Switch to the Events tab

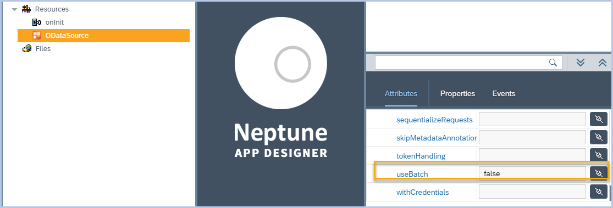tap(504, 94)
